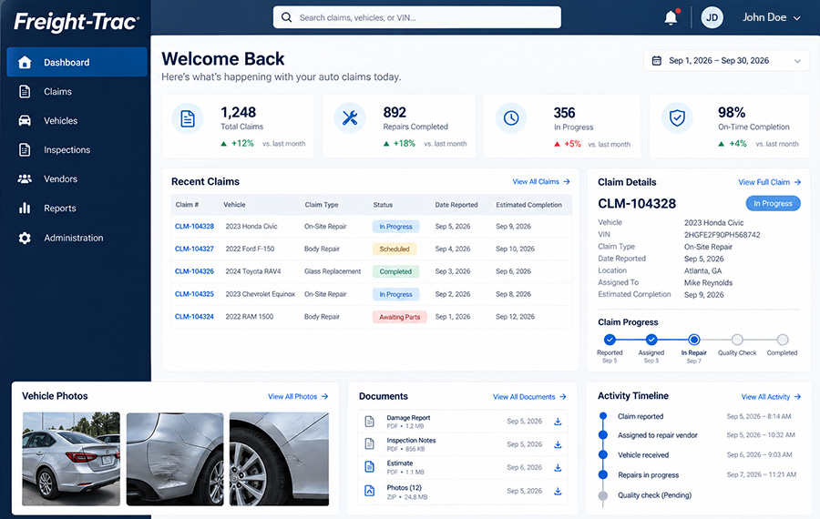820x519 pixels.
Task: Click the JD user avatar
Action: 712,18
